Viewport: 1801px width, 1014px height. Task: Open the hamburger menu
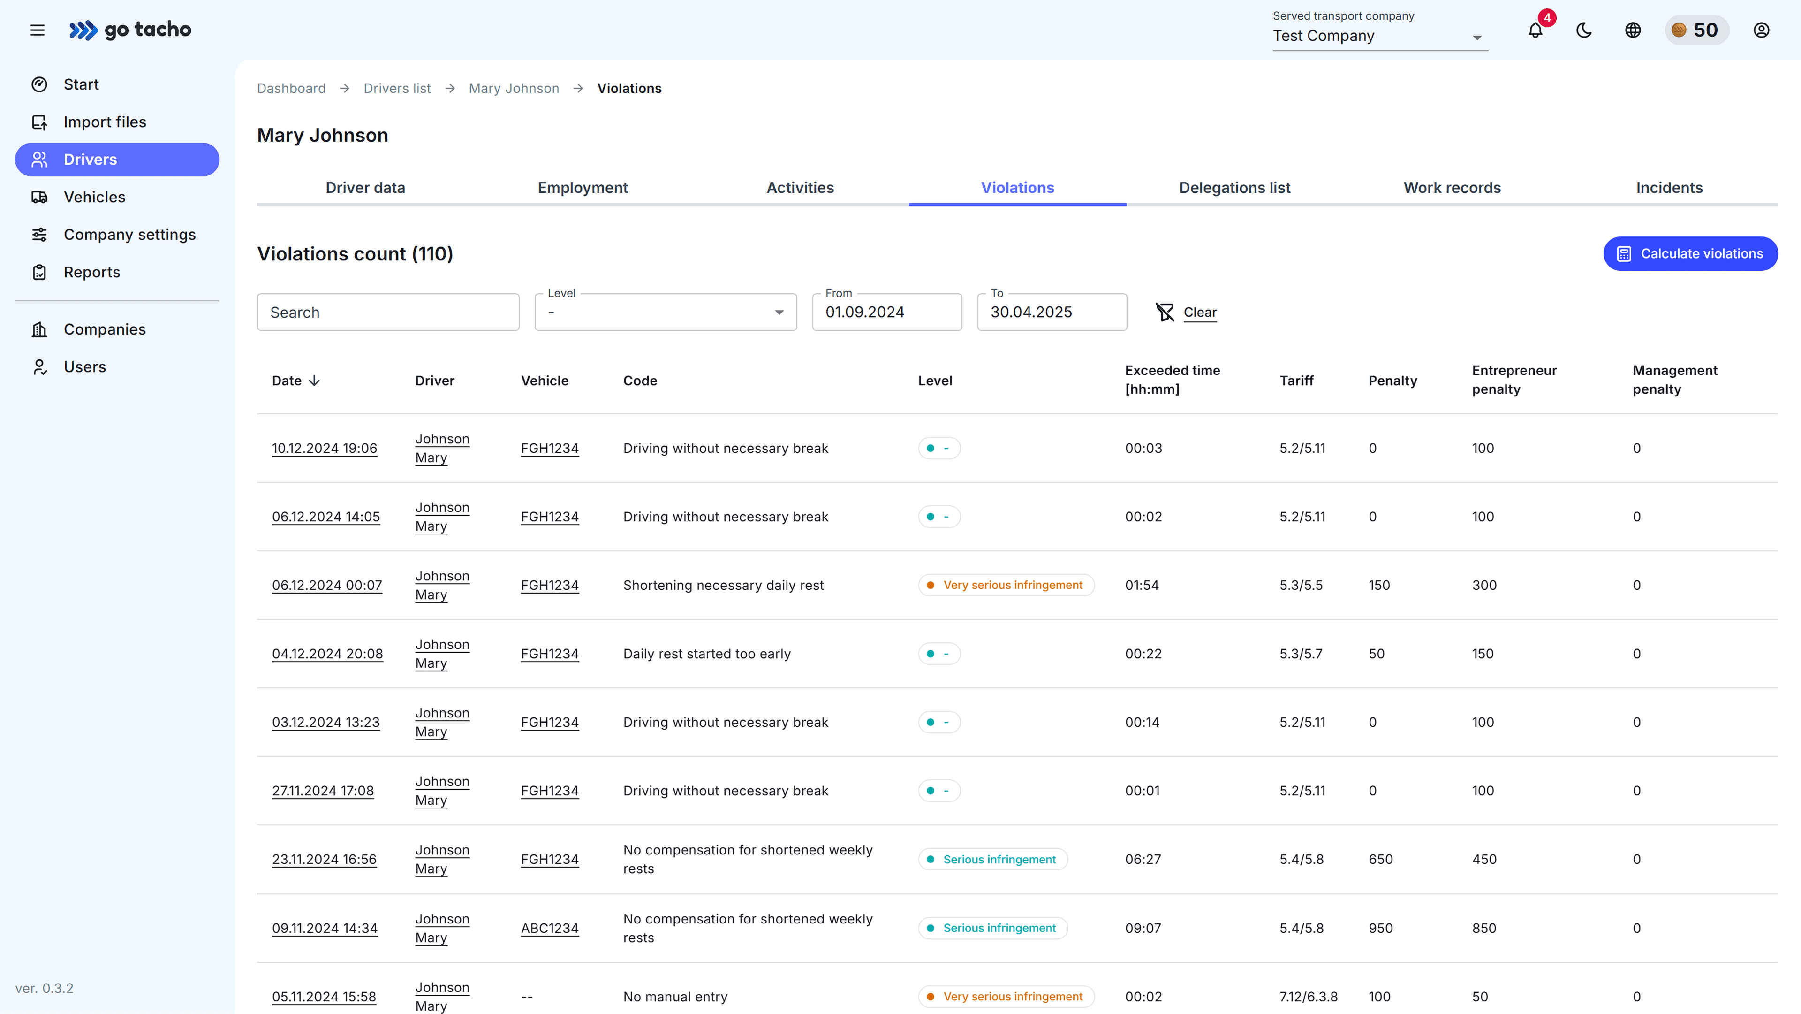[38, 30]
